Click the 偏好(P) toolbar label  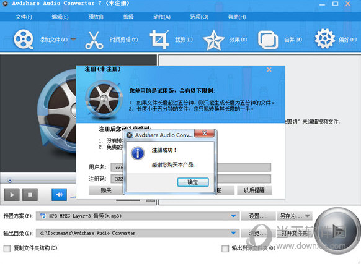tap(347, 40)
